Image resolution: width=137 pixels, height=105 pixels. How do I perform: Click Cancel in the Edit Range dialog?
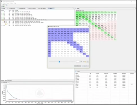[85, 66]
